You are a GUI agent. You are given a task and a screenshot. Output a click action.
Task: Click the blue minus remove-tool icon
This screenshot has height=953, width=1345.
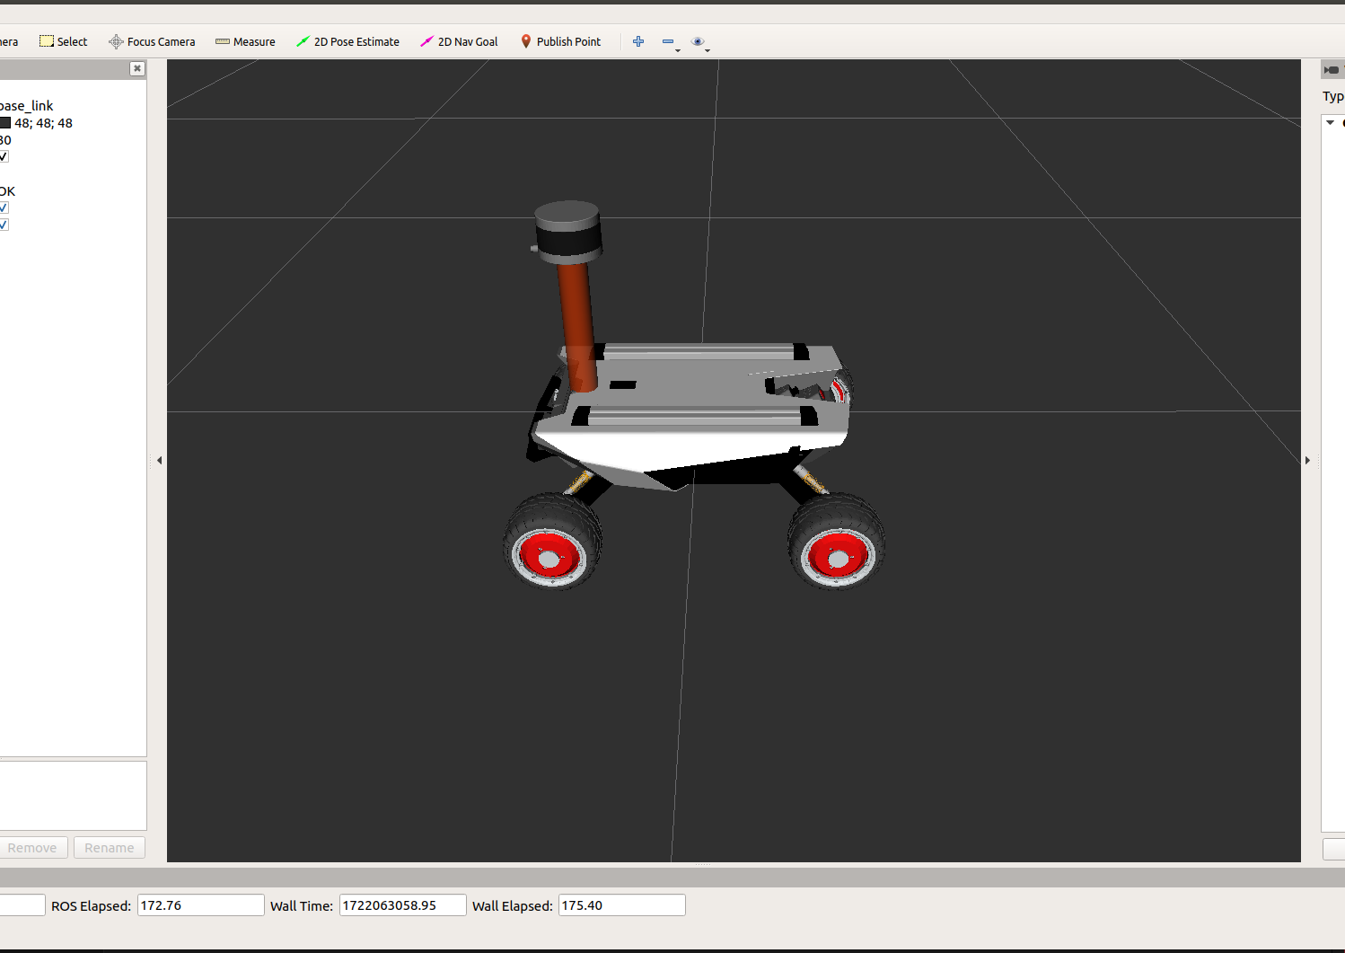click(668, 41)
